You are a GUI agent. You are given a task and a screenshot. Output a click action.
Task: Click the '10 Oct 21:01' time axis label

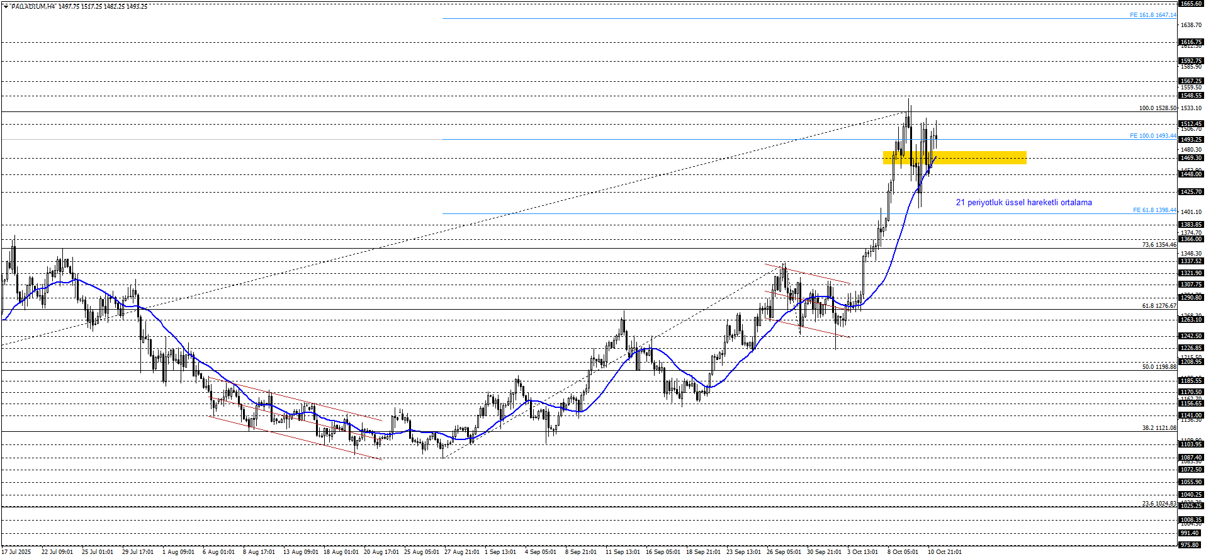pos(944,552)
